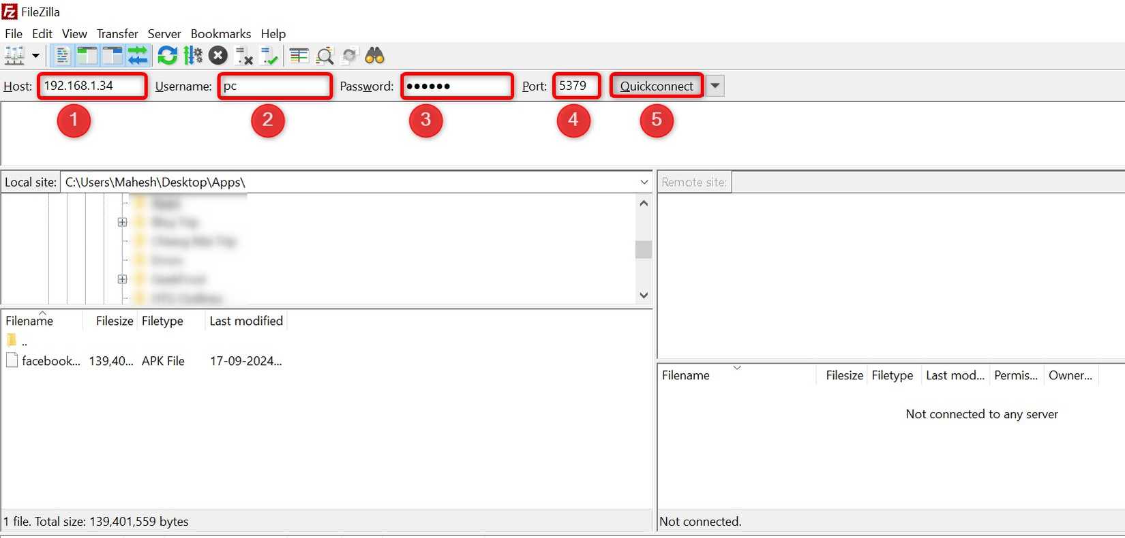Screen dimensions: 1125x538
Task: Disconnect from the current server
Action: (x=243, y=56)
